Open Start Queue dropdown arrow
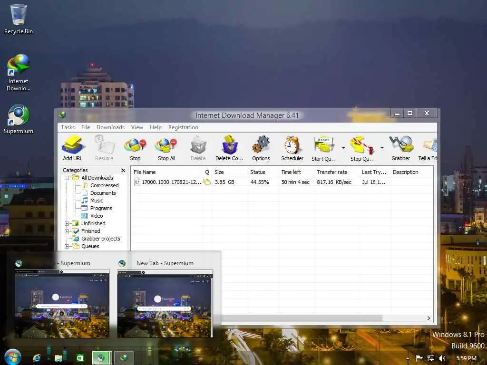Screen dimensions: 487x365 [x=343, y=148]
